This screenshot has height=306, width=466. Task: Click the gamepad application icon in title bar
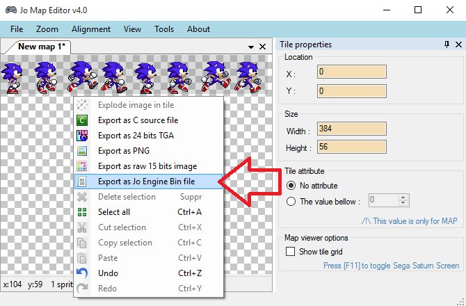[11, 10]
